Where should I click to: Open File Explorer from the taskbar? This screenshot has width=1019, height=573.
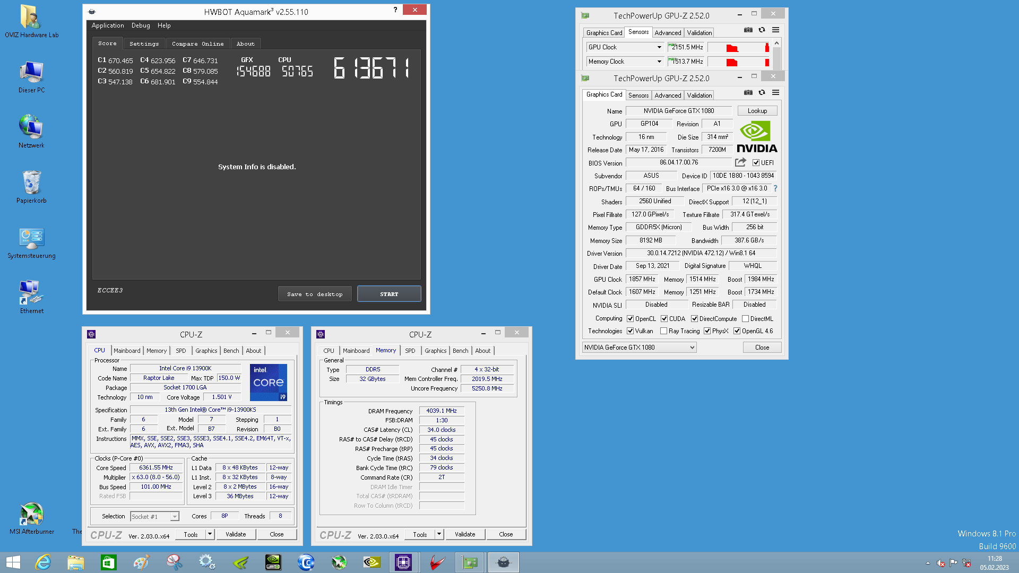75,562
